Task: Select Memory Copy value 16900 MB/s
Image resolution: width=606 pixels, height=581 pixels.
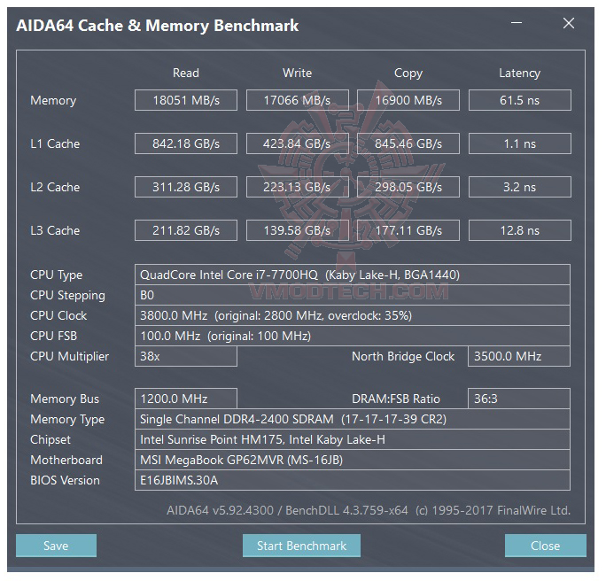Action: (x=408, y=100)
